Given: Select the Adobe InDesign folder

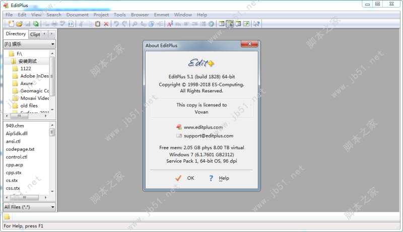Looking at the screenshot, I should click(34, 76).
